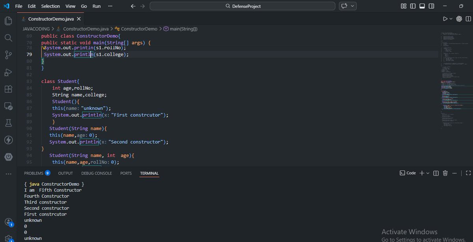Open the ChatGPT extension icon
473x242 pixels.
459,19
